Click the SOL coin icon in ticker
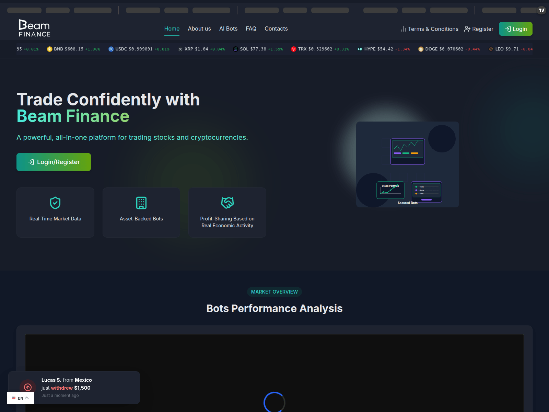 [x=235, y=49]
